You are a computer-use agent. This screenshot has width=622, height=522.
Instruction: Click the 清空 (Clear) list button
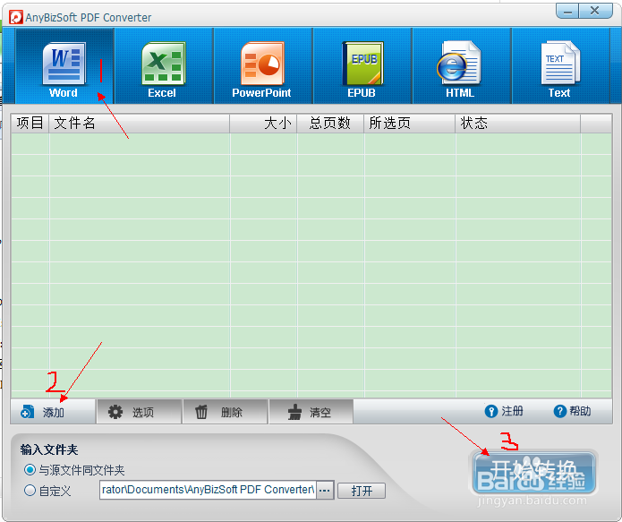pos(311,412)
